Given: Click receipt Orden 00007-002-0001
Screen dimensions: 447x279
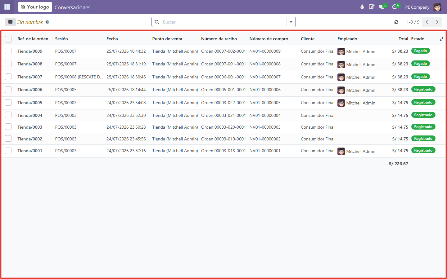Looking at the screenshot, I should click(x=223, y=51).
